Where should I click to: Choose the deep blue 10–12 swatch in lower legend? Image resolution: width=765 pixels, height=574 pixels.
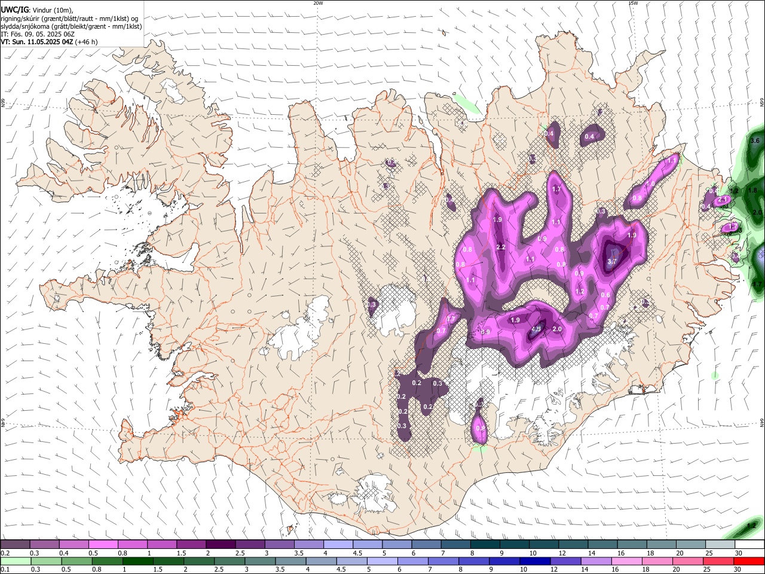coord(535,561)
